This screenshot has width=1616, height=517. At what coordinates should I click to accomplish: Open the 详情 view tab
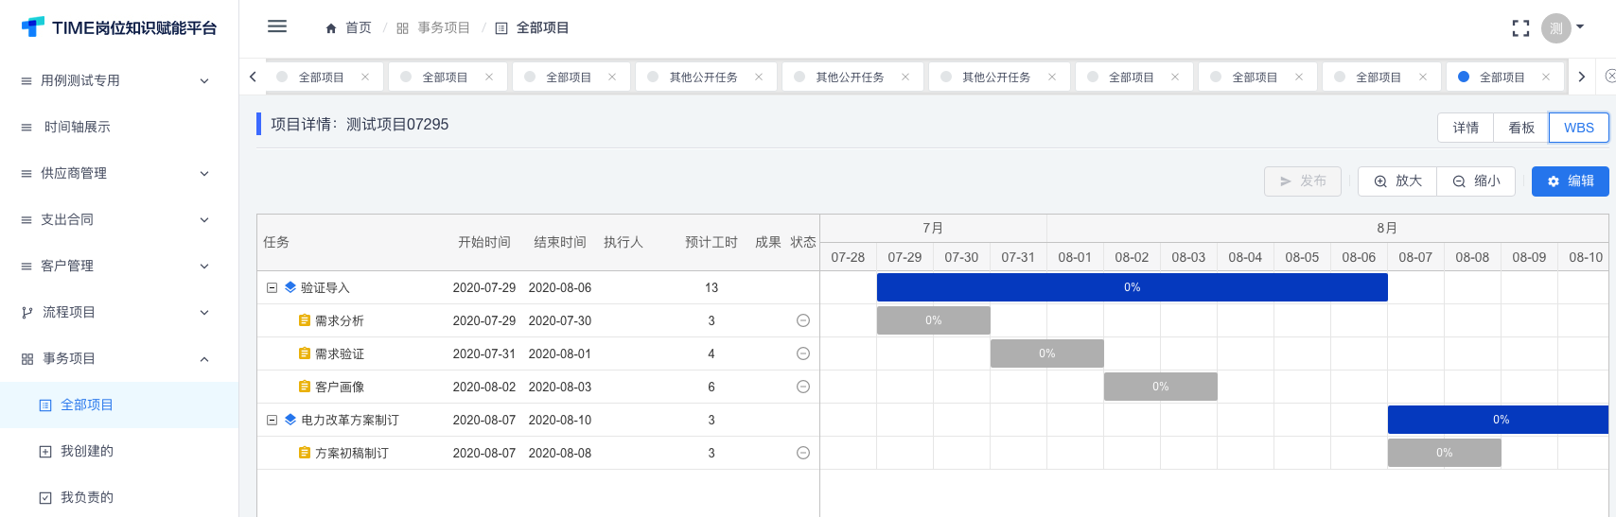[x=1466, y=128]
